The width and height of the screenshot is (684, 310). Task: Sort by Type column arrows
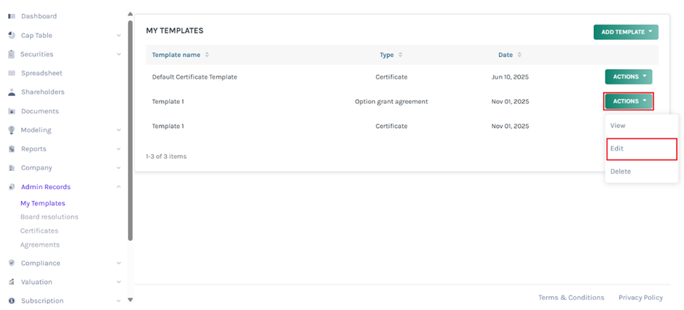pyautogui.click(x=400, y=55)
